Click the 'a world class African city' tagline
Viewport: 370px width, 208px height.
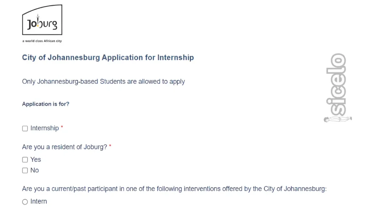[x=42, y=41]
